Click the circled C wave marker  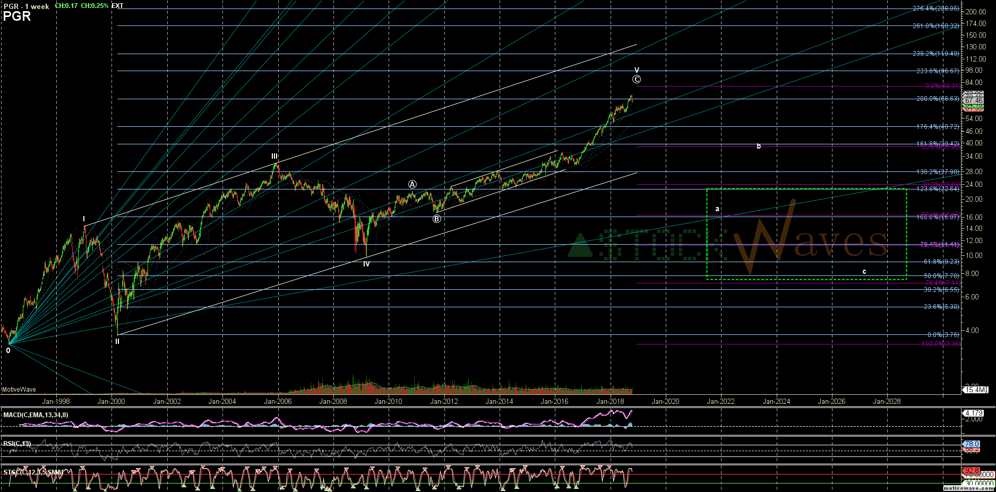637,79
